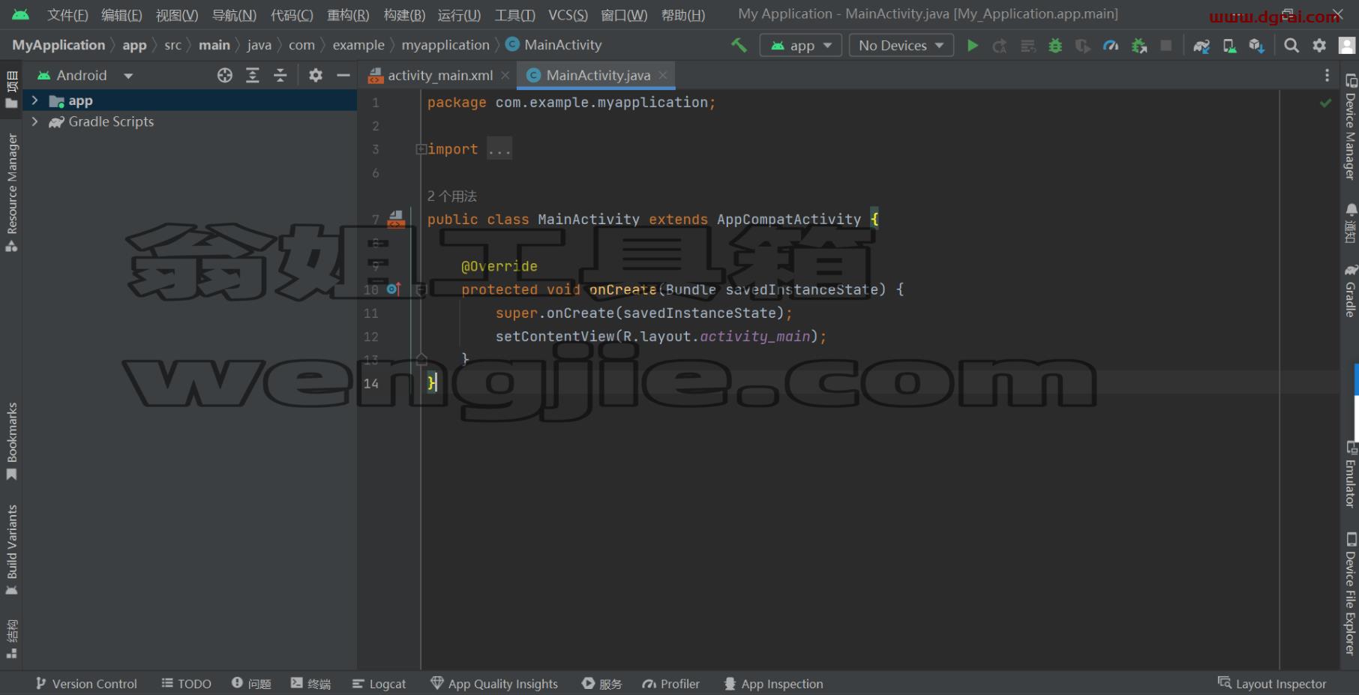1359x695 pixels.
Task: Open TODO tool window
Action: tap(187, 684)
